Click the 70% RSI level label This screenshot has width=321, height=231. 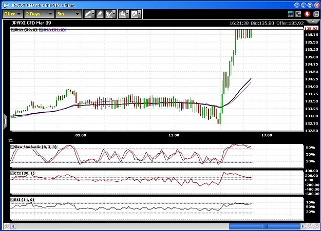click(x=310, y=202)
